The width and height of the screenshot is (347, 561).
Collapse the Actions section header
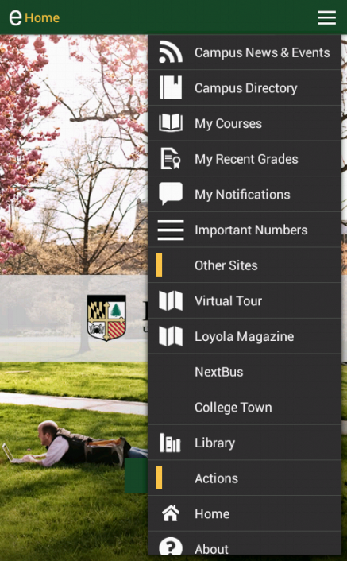tap(245, 478)
